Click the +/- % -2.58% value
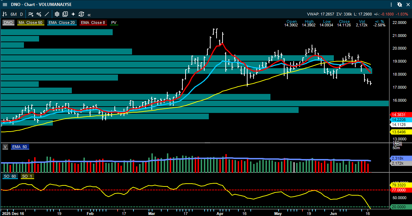412x216 pixels. [379, 25]
